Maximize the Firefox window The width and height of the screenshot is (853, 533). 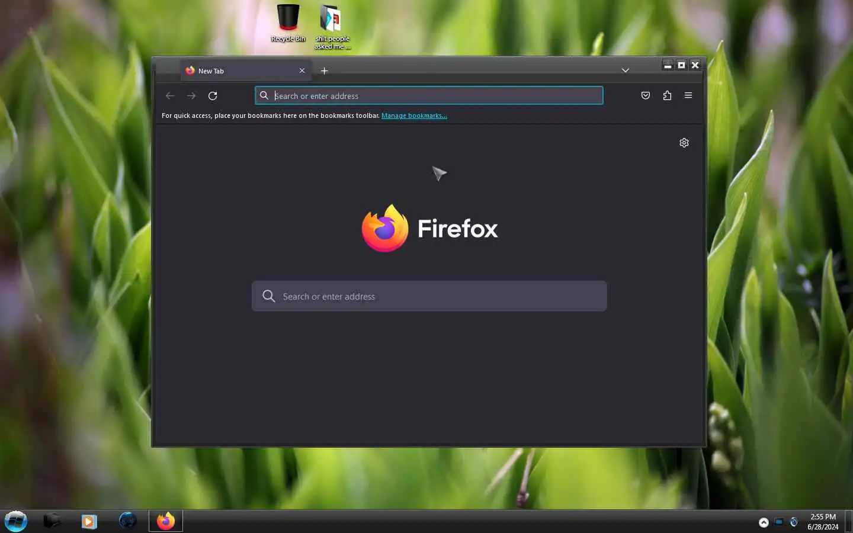click(x=681, y=65)
